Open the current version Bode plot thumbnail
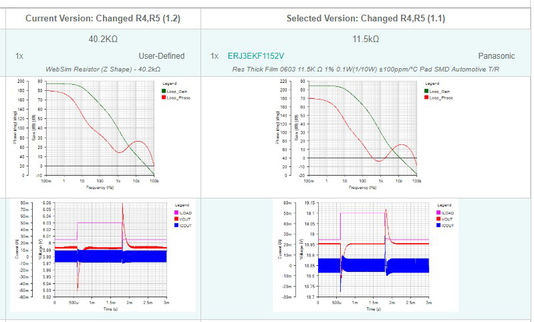The image size is (534, 322). (103, 134)
